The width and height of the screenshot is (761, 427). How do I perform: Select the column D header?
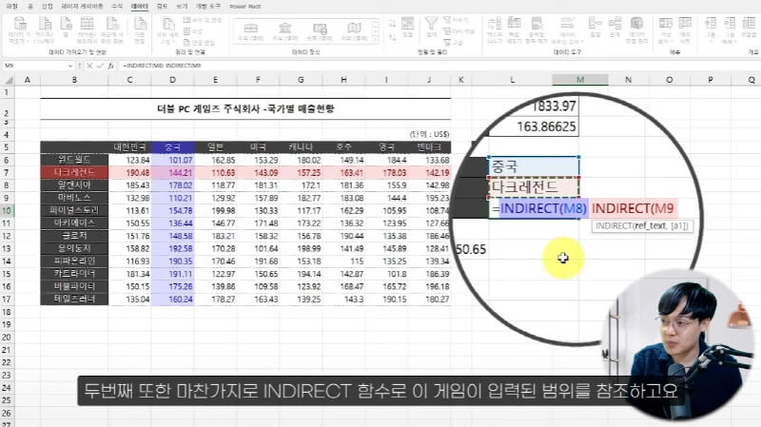[172, 80]
